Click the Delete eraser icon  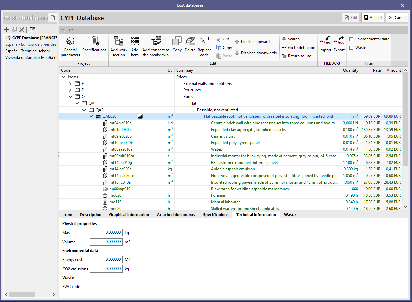190,44
